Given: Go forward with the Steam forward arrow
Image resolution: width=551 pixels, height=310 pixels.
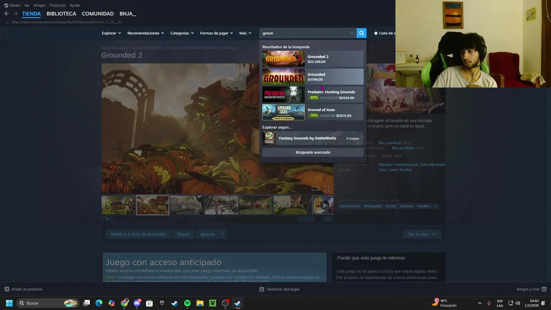Looking at the screenshot, I should 15,14.
